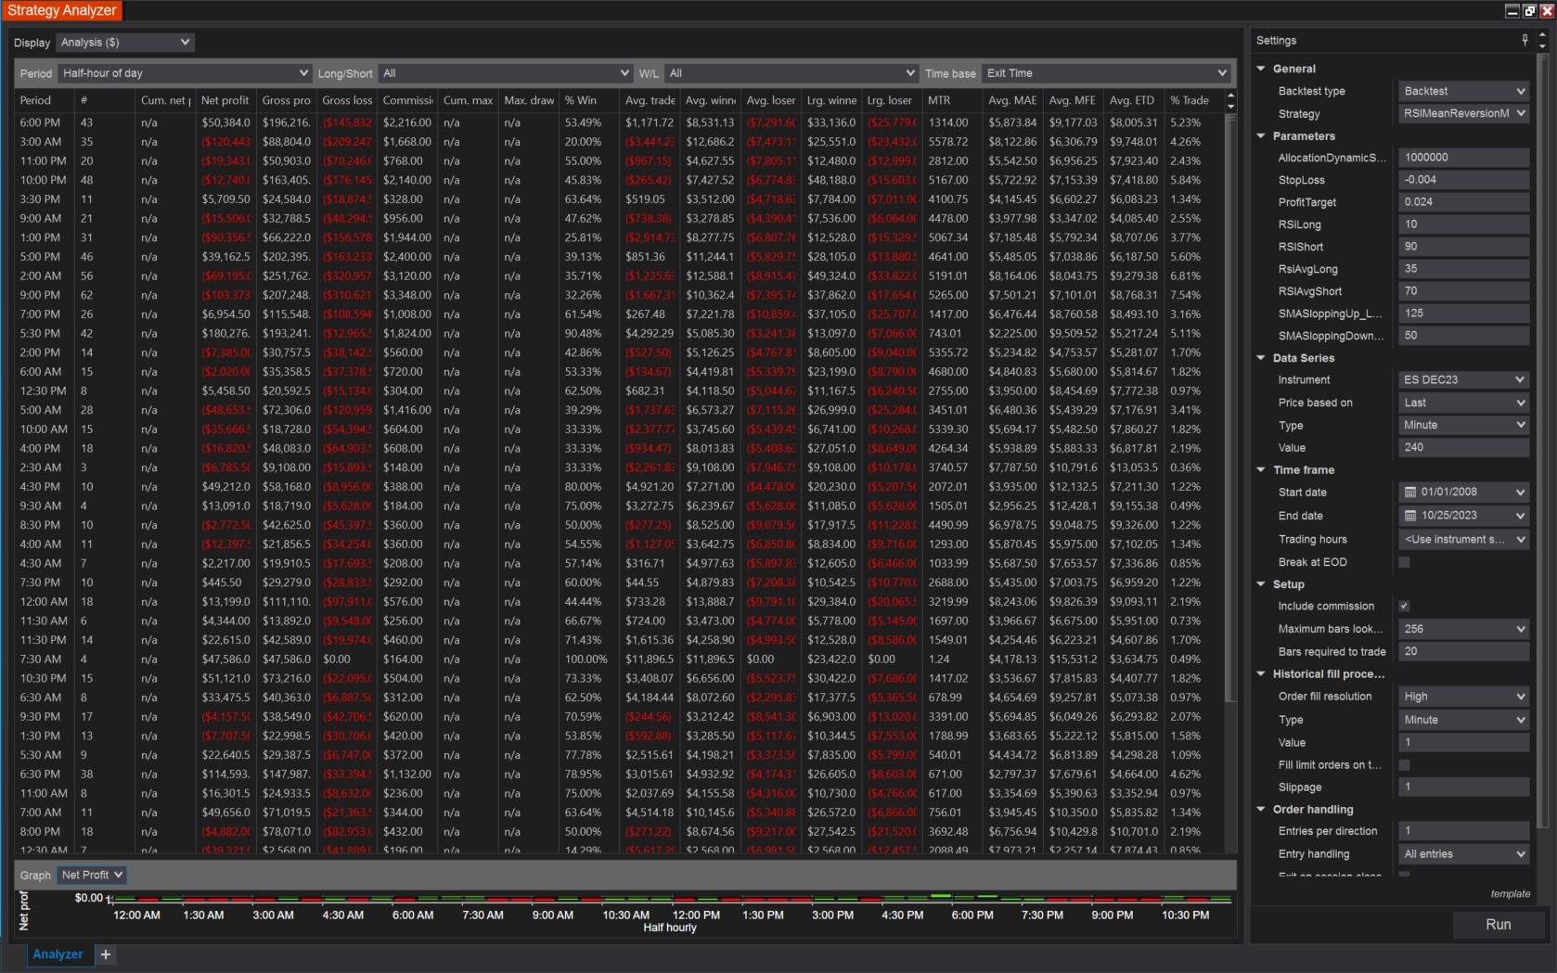The height and width of the screenshot is (973, 1557).
Task: Click the Avg. MAE column header
Action: tap(1012, 100)
